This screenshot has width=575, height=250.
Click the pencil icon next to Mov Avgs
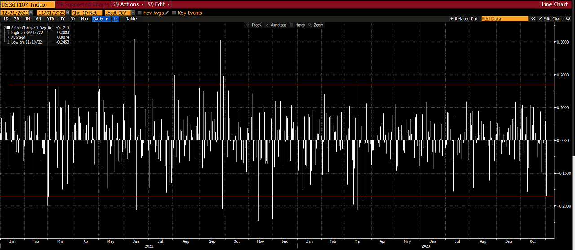click(167, 13)
